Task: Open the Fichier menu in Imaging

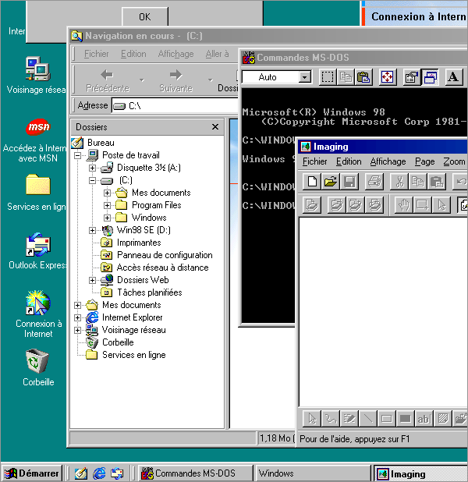Action: point(314,161)
